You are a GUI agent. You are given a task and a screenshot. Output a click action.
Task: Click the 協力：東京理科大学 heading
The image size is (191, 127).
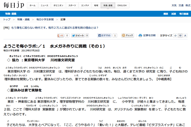click(x=41, y=60)
